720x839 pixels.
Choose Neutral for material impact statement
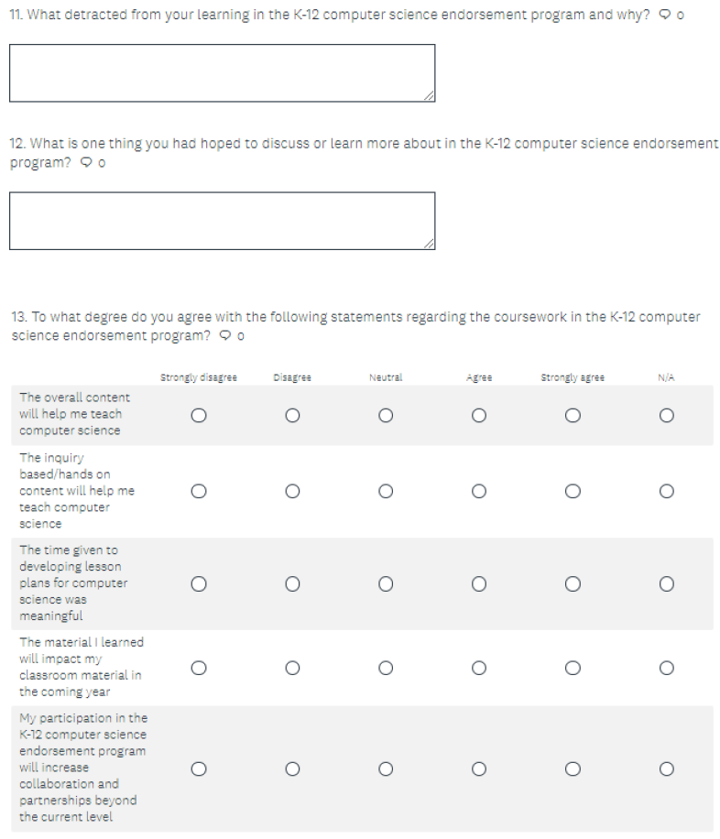pos(386,668)
